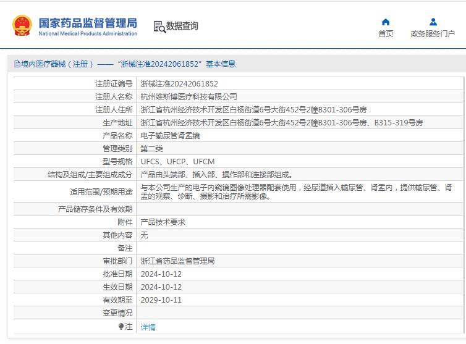Click 生效日期 value 2024-10-12
The width and height of the screenshot is (466, 344).
[161, 287]
